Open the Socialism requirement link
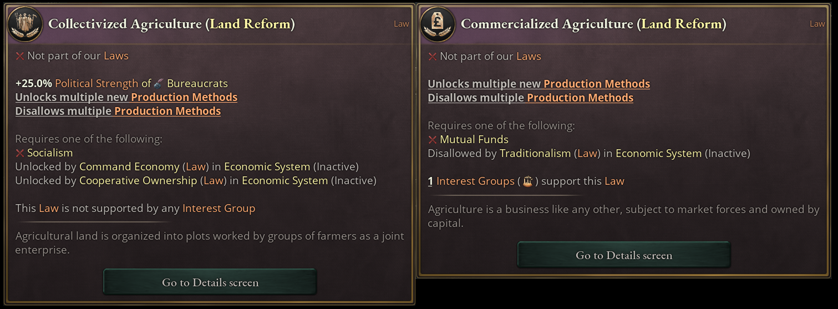The width and height of the screenshot is (838, 309). pyautogui.click(x=50, y=153)
